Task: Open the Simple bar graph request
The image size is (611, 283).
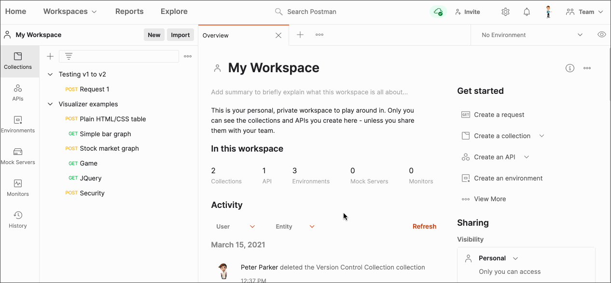Action: [x=105, y=134]
